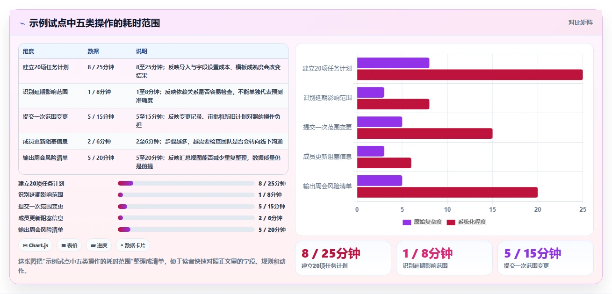Click the purple bar for 建立20项任务计划
The image size is (612, 294).
[x=393, y=63]
